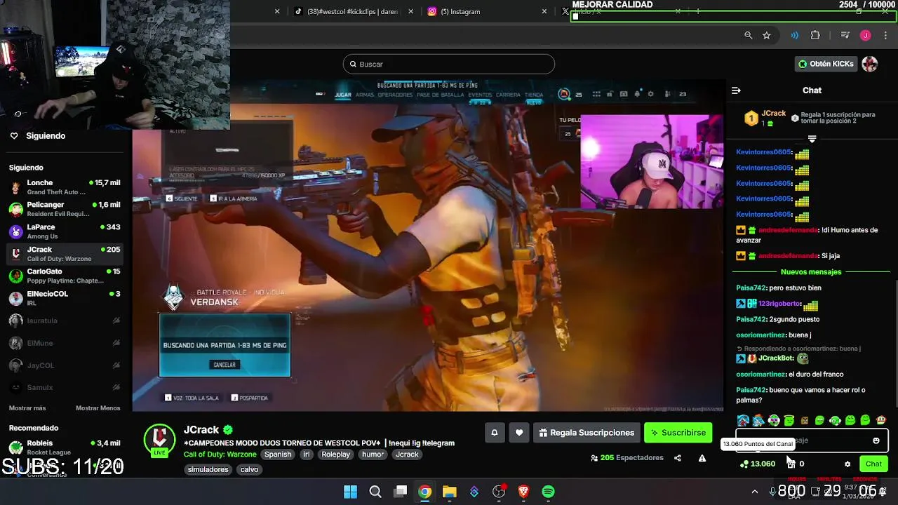Insert the monkey emote at row end
This screenshot has width=898, height=505.
tap(881, 421)
